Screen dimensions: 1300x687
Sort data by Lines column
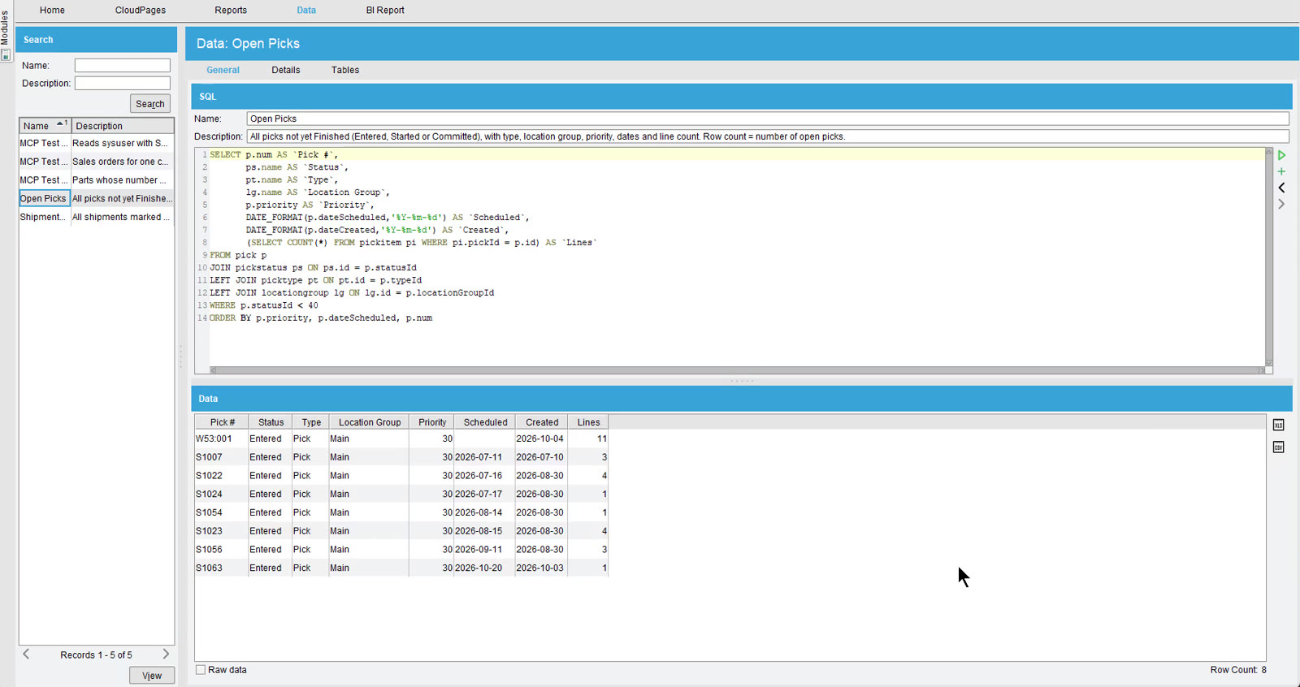(x=588, y=422)
